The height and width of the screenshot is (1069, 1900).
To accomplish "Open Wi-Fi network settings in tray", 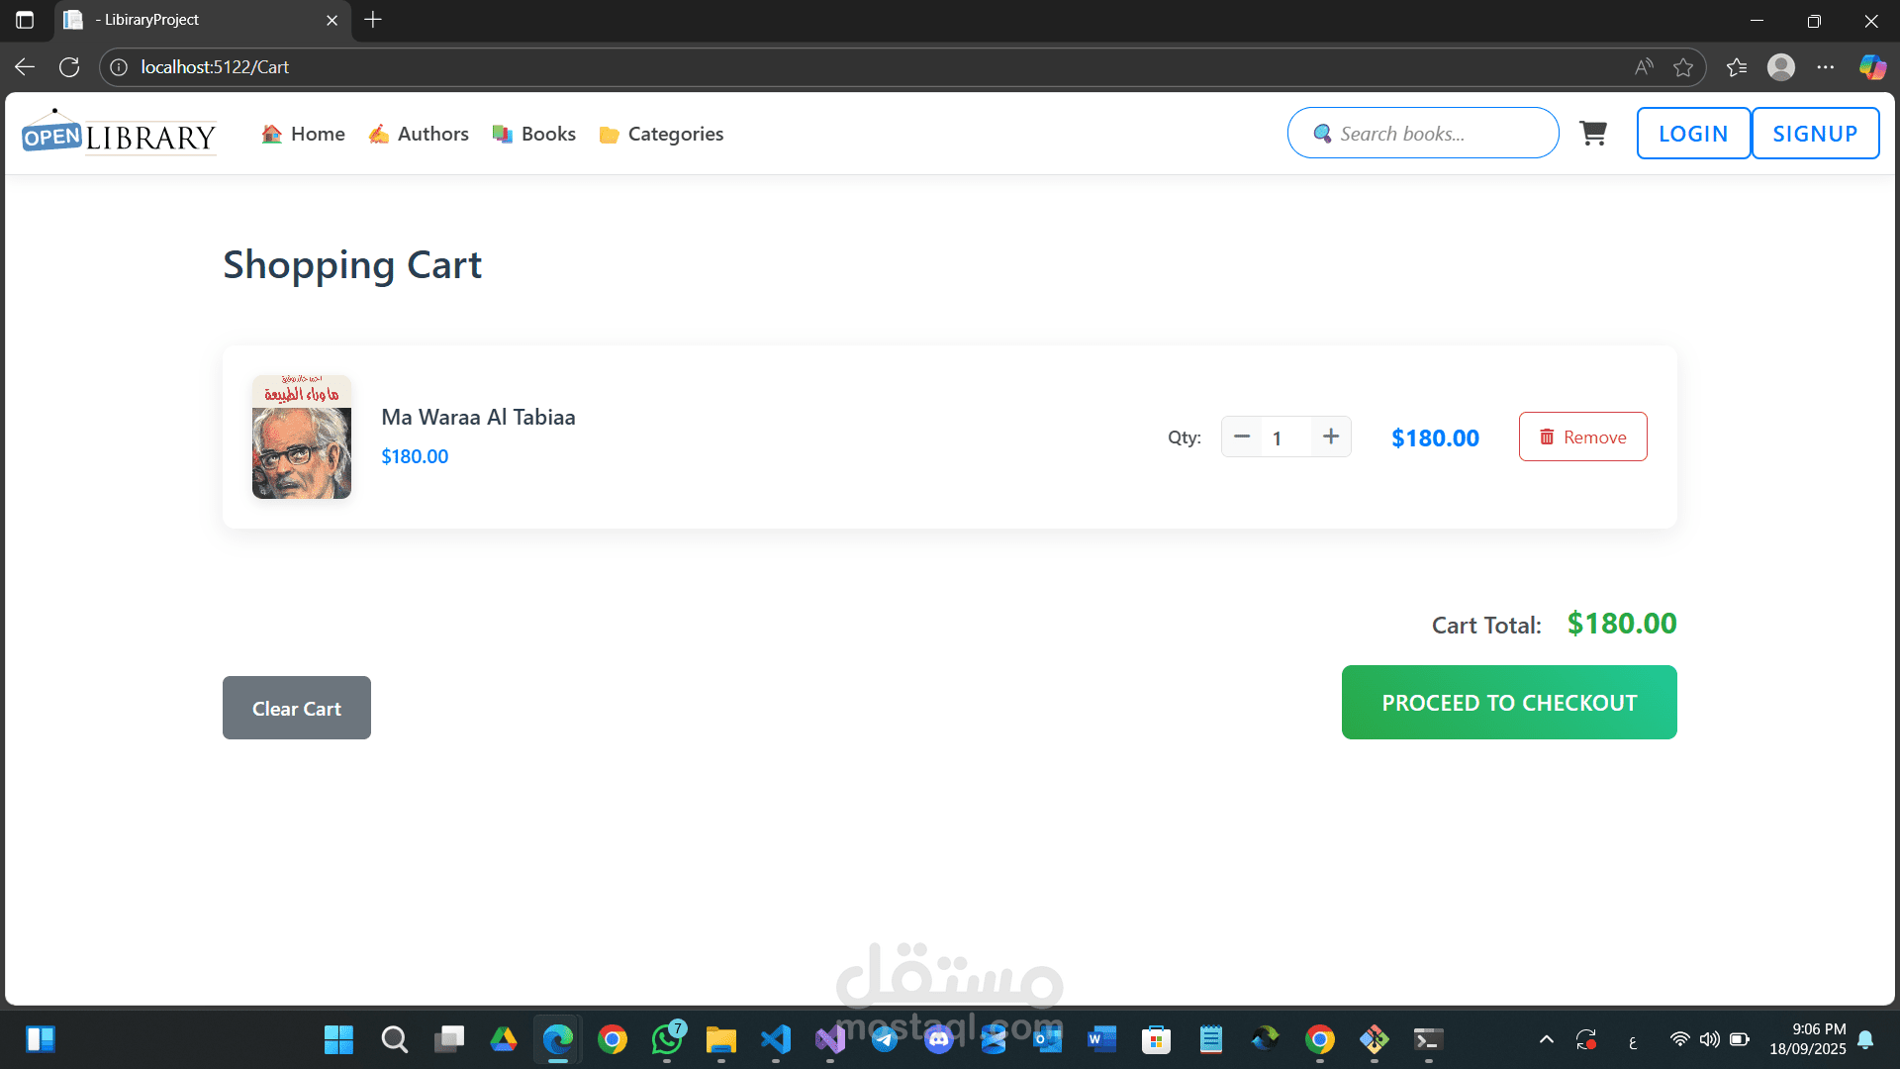I will point(1679,1039).
